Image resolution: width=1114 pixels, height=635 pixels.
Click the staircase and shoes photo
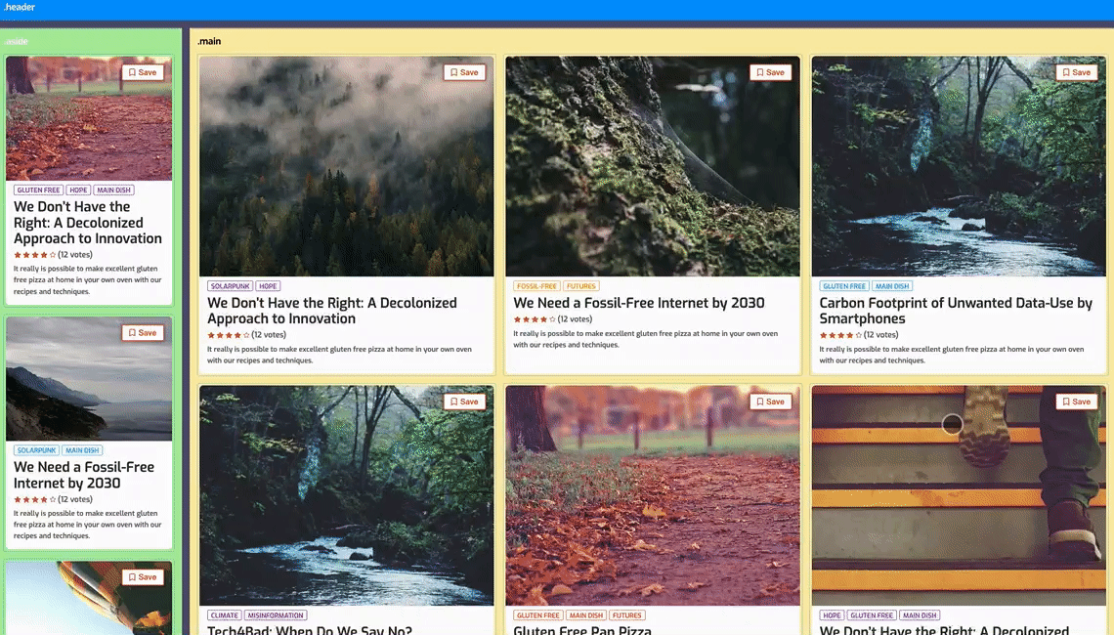960,495
